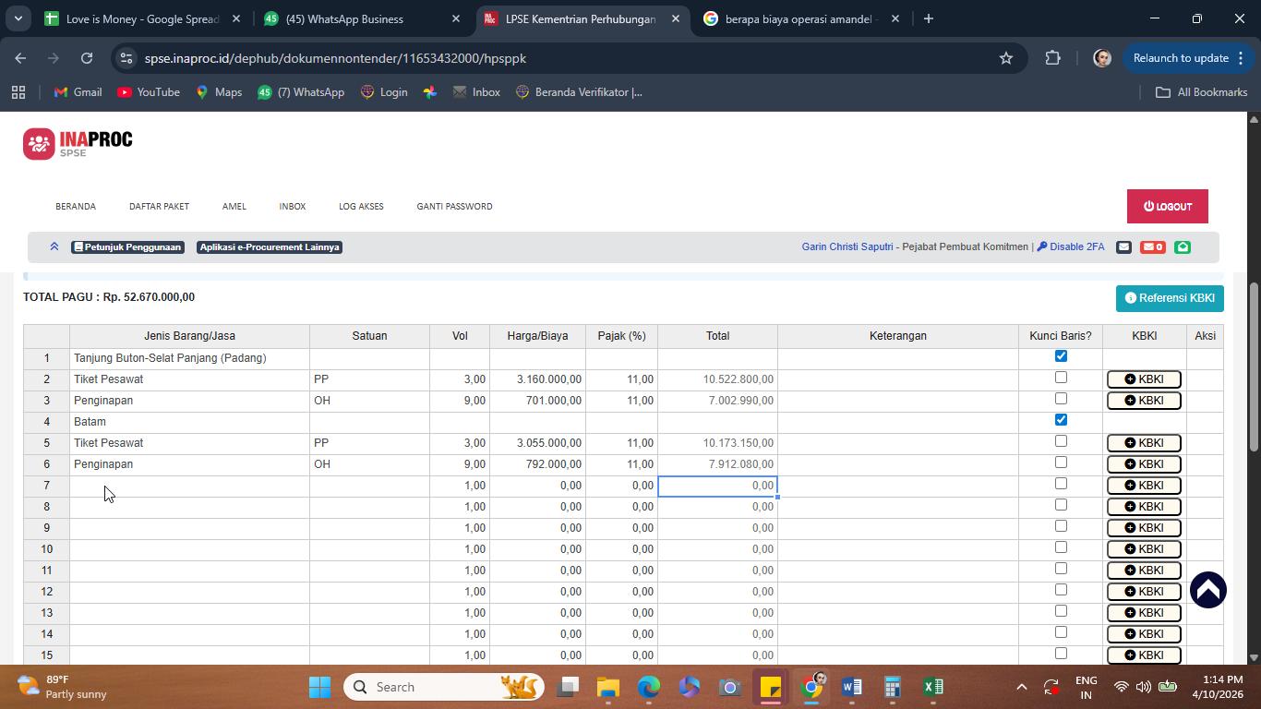The image size is (1261, 709).
Task: Open the tab search dropdown arrow
Action: (18, 18)
